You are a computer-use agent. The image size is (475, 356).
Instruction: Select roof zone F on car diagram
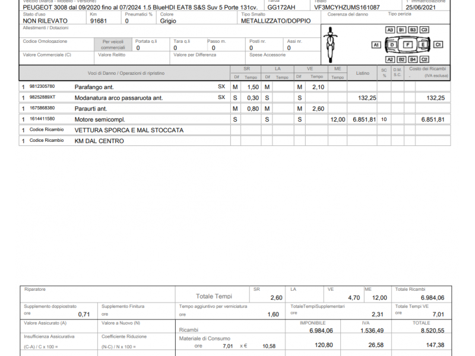pyautogui.click(x=408, y=45)
